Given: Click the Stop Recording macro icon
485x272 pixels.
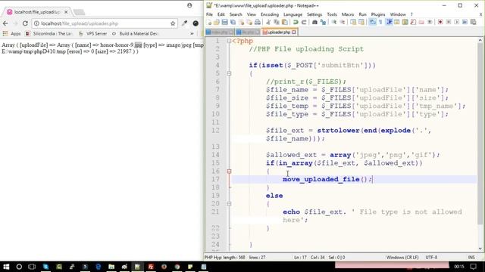Looking at the screenshot, I should 448,22.
